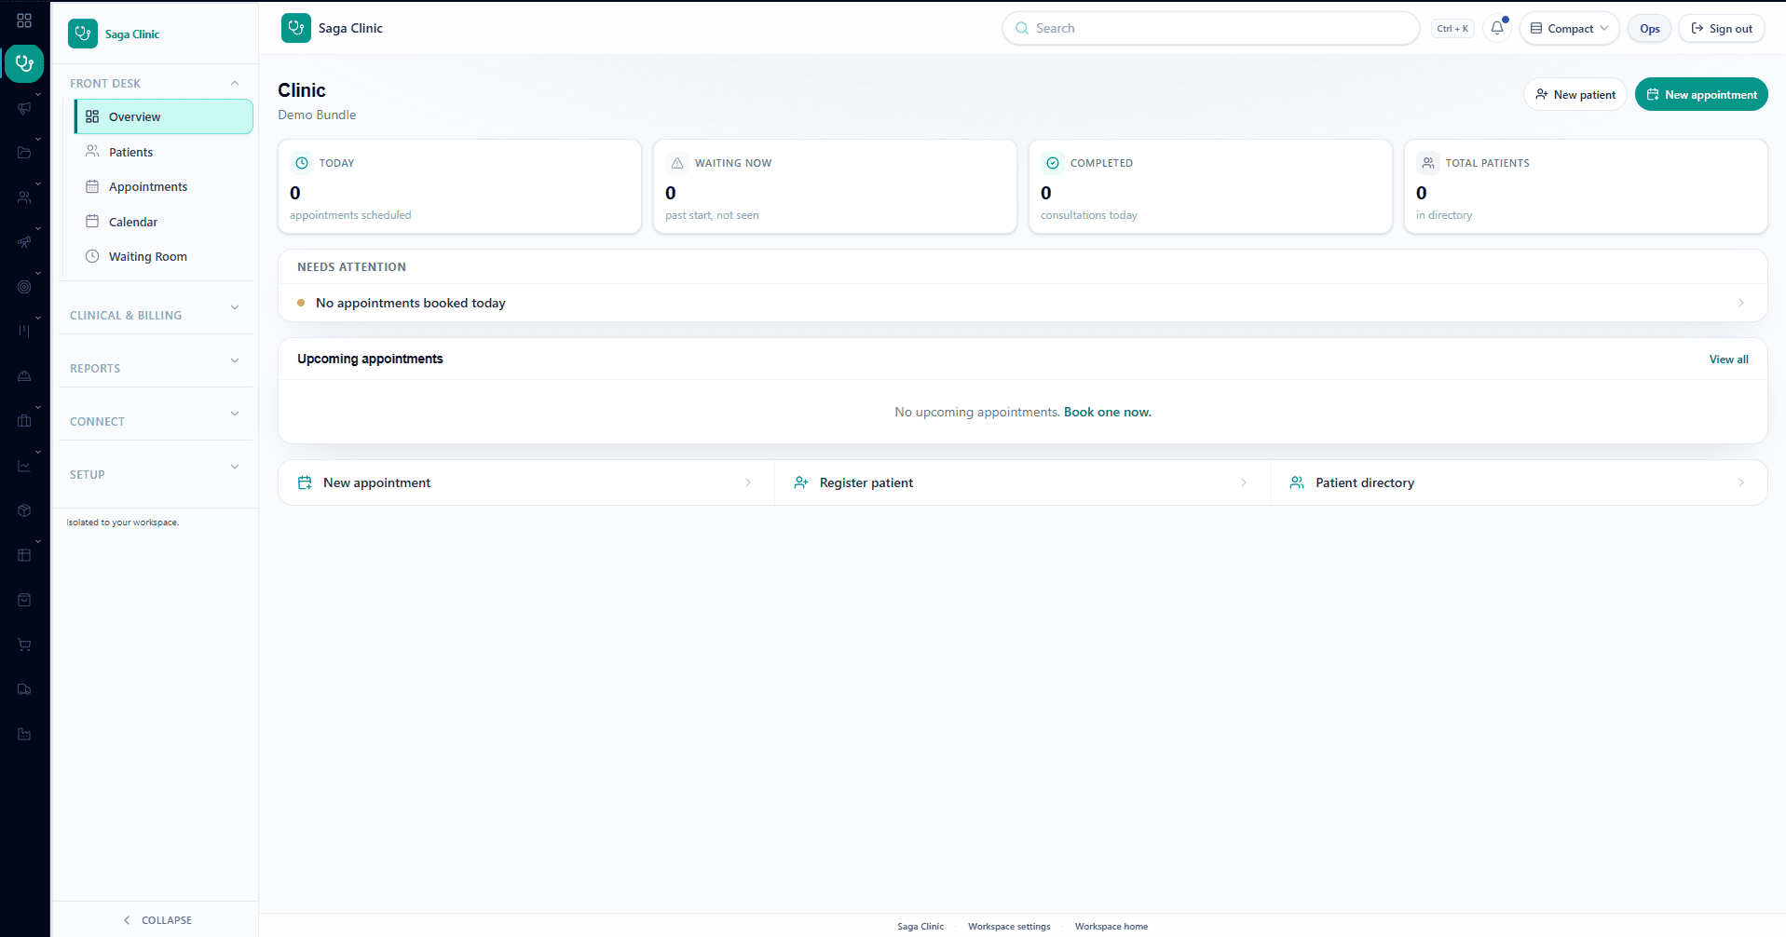This screenshot has width=1786, height=937.
Task: Open the box package icon in rail
Action: [x=24, y=510]
